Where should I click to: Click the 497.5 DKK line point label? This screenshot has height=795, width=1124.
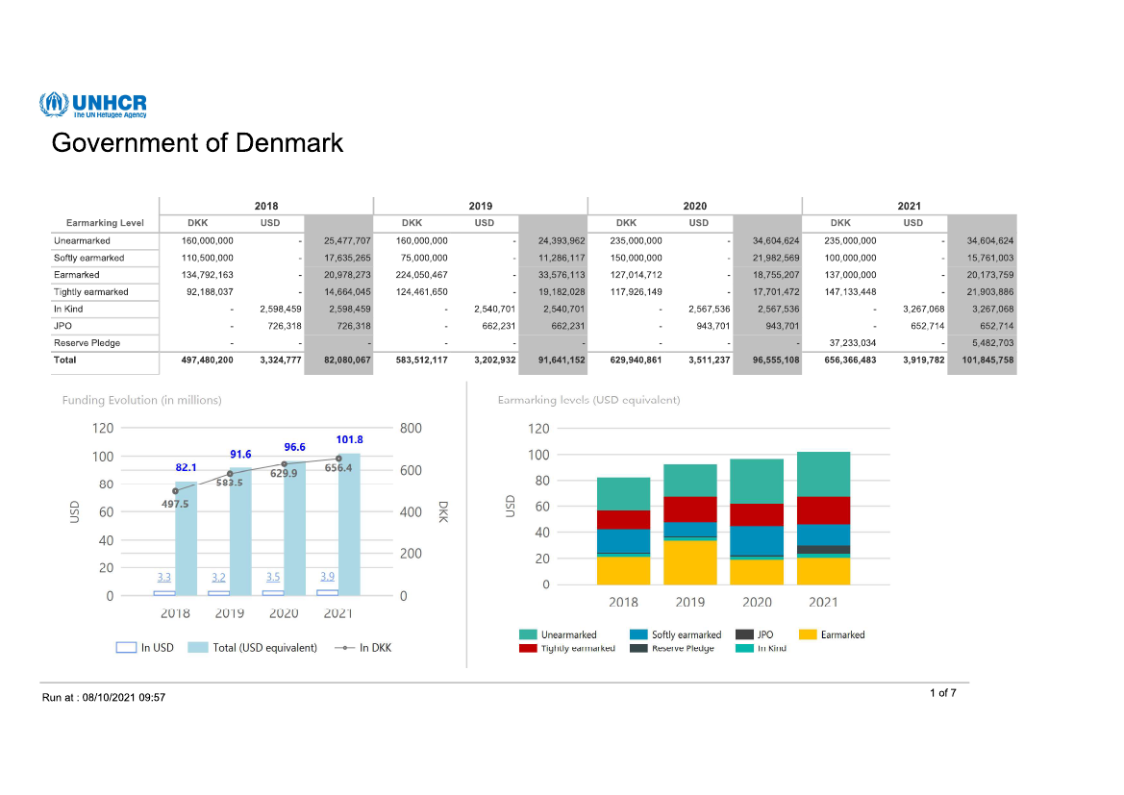pyautogui.click(x=175, y=504)
